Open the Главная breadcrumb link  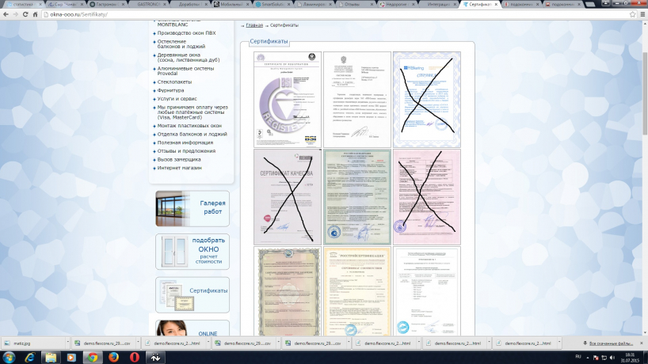tap(253, 25)
